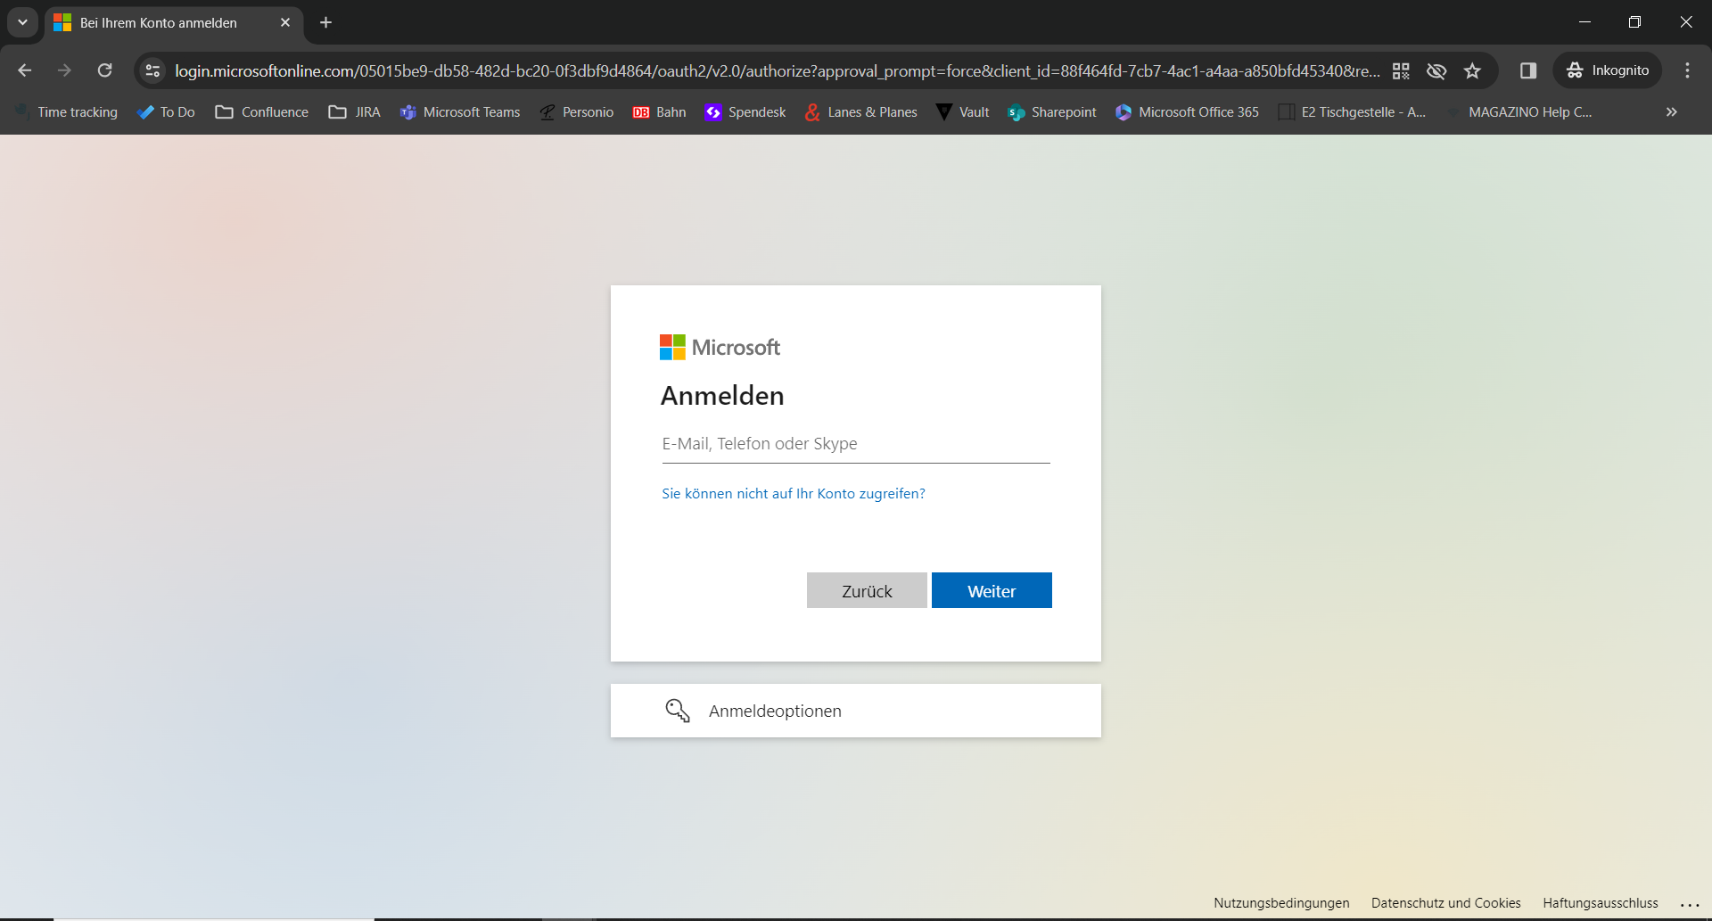Screen dimensions: 1712x921
Task: Reload the page with refresh icon
Action: [104, 70]
